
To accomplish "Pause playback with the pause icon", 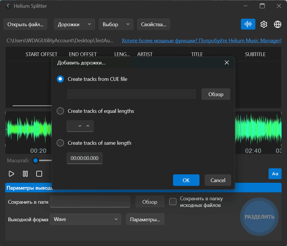I will pyautogui.click(x=25, y=173).
